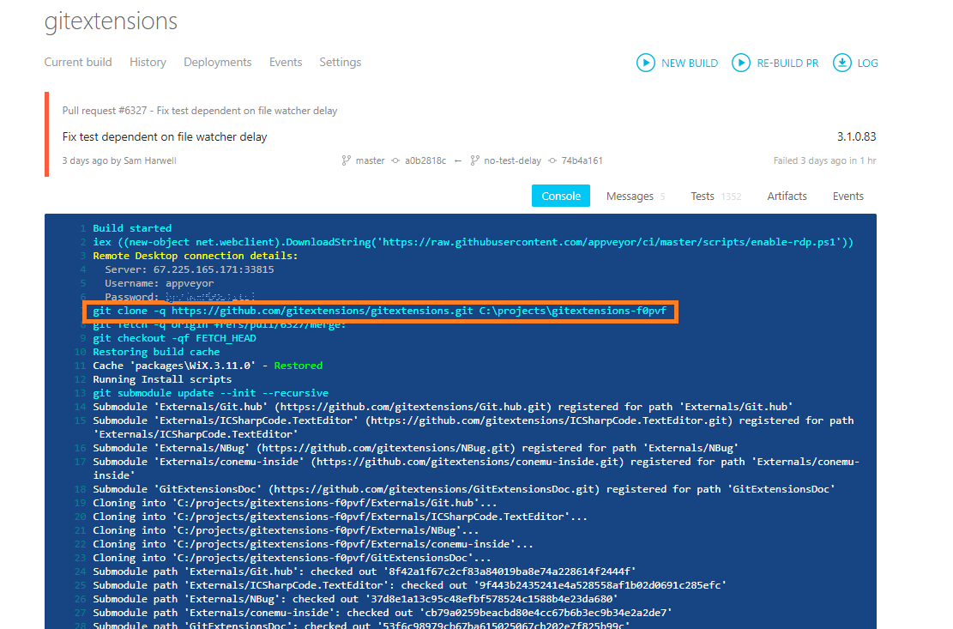The width and height of the screenshot is (953, 629).
Task: Click 'Cloning into' GitExtensionsDoc line
Action: (x=292, y=558)
